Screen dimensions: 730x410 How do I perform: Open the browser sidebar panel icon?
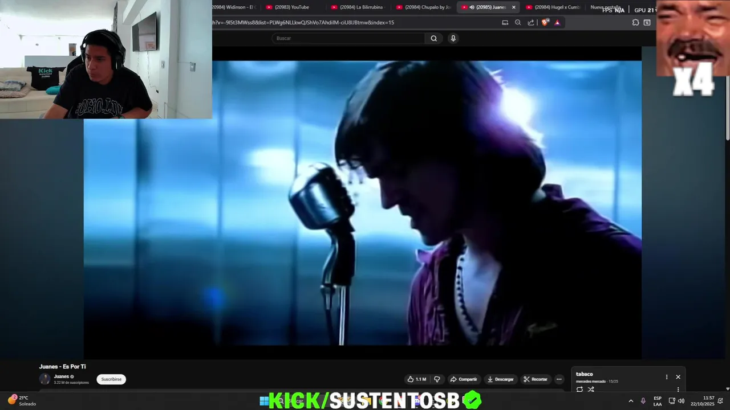click(x=647, y=22)
